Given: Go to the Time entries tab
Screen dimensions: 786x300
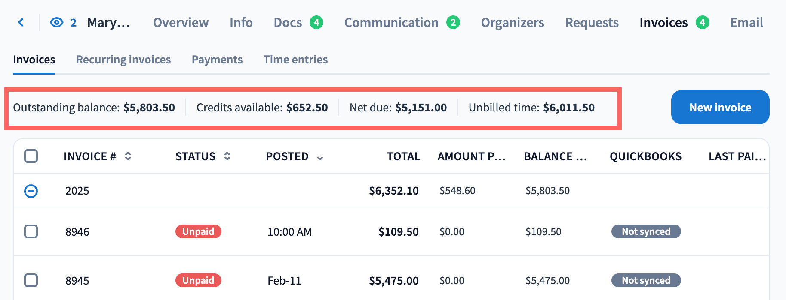Looking at the screenshot, I should (x=295, y=60).
